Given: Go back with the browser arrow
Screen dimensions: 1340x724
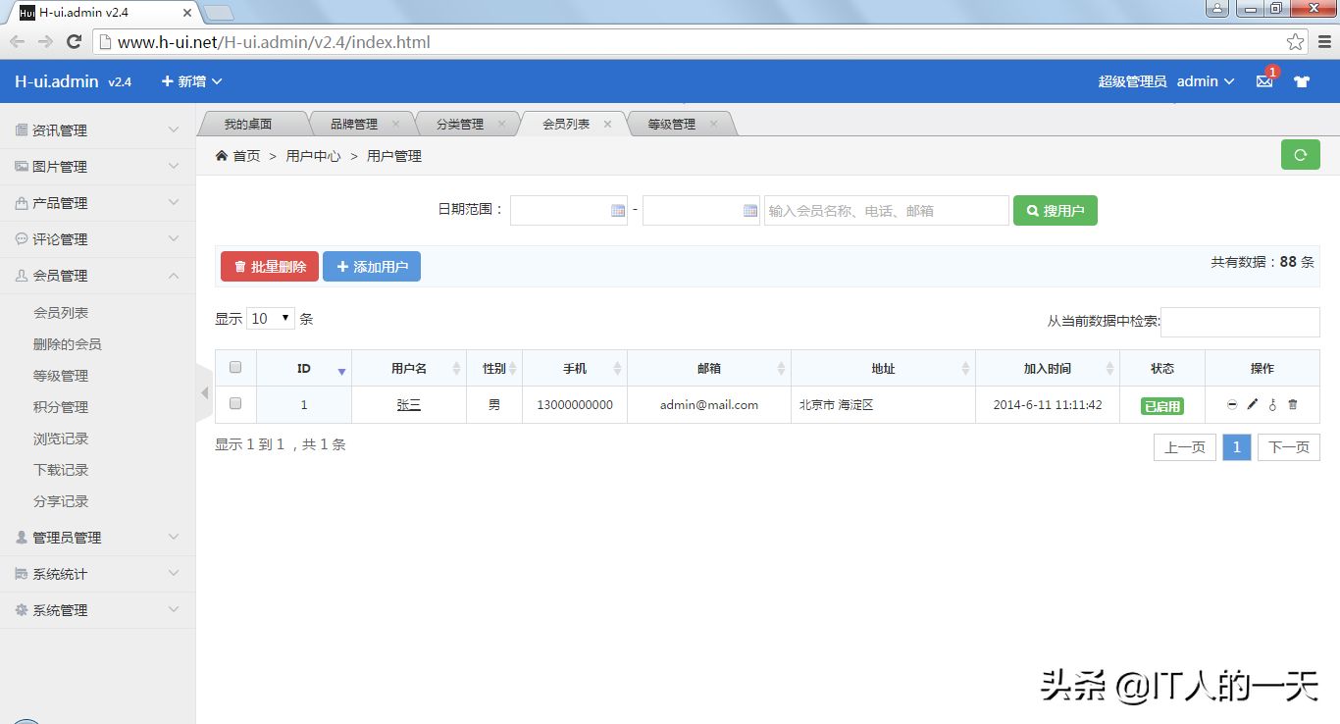Looking at the screenshot, I should tap(18, 41).
